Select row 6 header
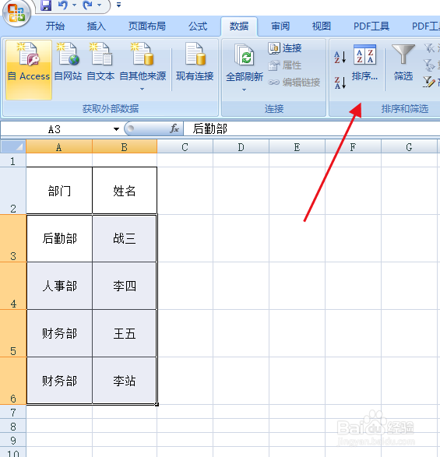This screenshot has height=457, width=440. click(12, 381)
